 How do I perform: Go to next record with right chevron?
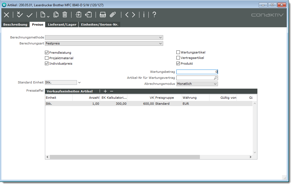[134, 15]
